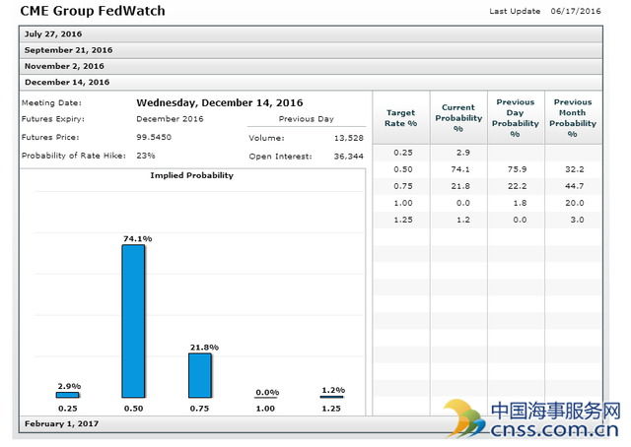
Task: Click the Previous Month Probability % column header
Action: click(573, 118)
